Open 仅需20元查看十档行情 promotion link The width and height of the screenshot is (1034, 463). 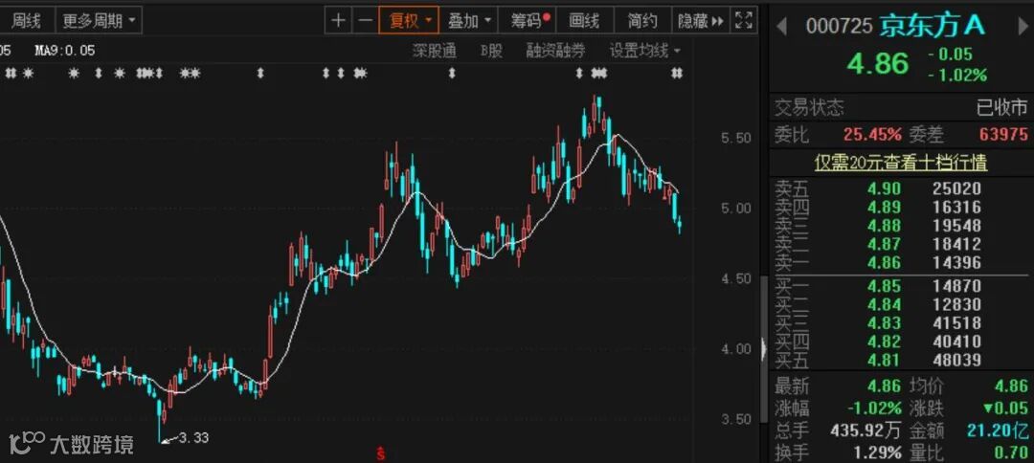coord(901,162)
